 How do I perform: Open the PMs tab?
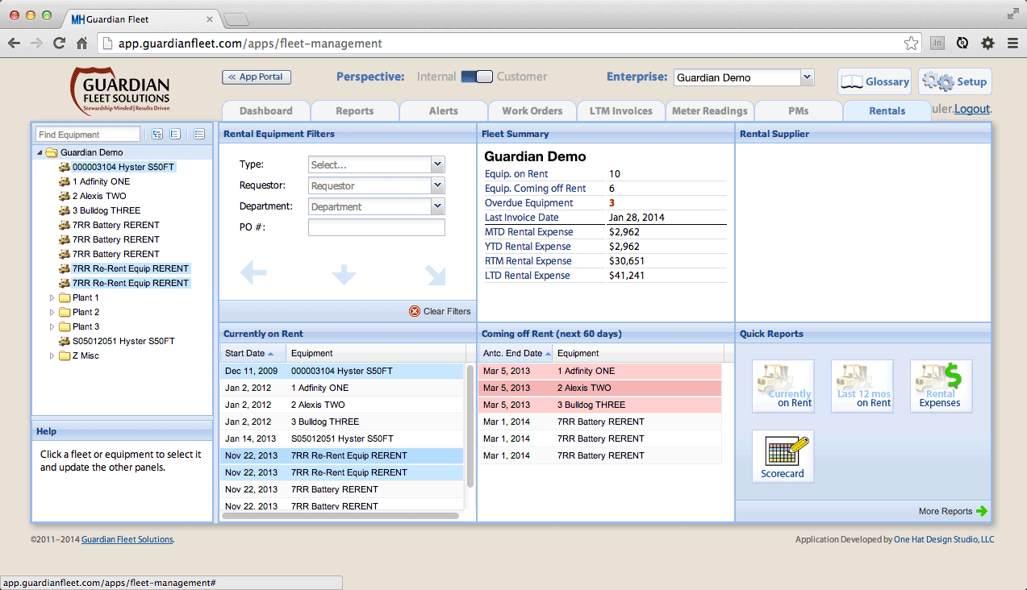(x=799, y=110)
